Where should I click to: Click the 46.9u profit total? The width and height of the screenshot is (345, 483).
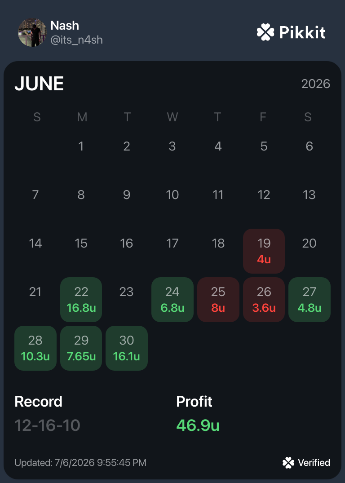[198, 425]
